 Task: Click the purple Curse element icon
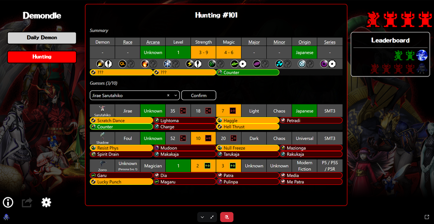point(324,64)
